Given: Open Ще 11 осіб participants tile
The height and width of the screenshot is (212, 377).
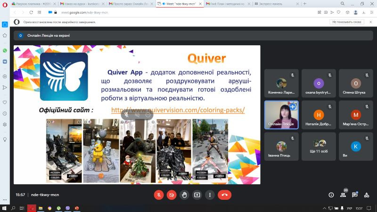Looking at the screenshot, I should tap(319, 147).
